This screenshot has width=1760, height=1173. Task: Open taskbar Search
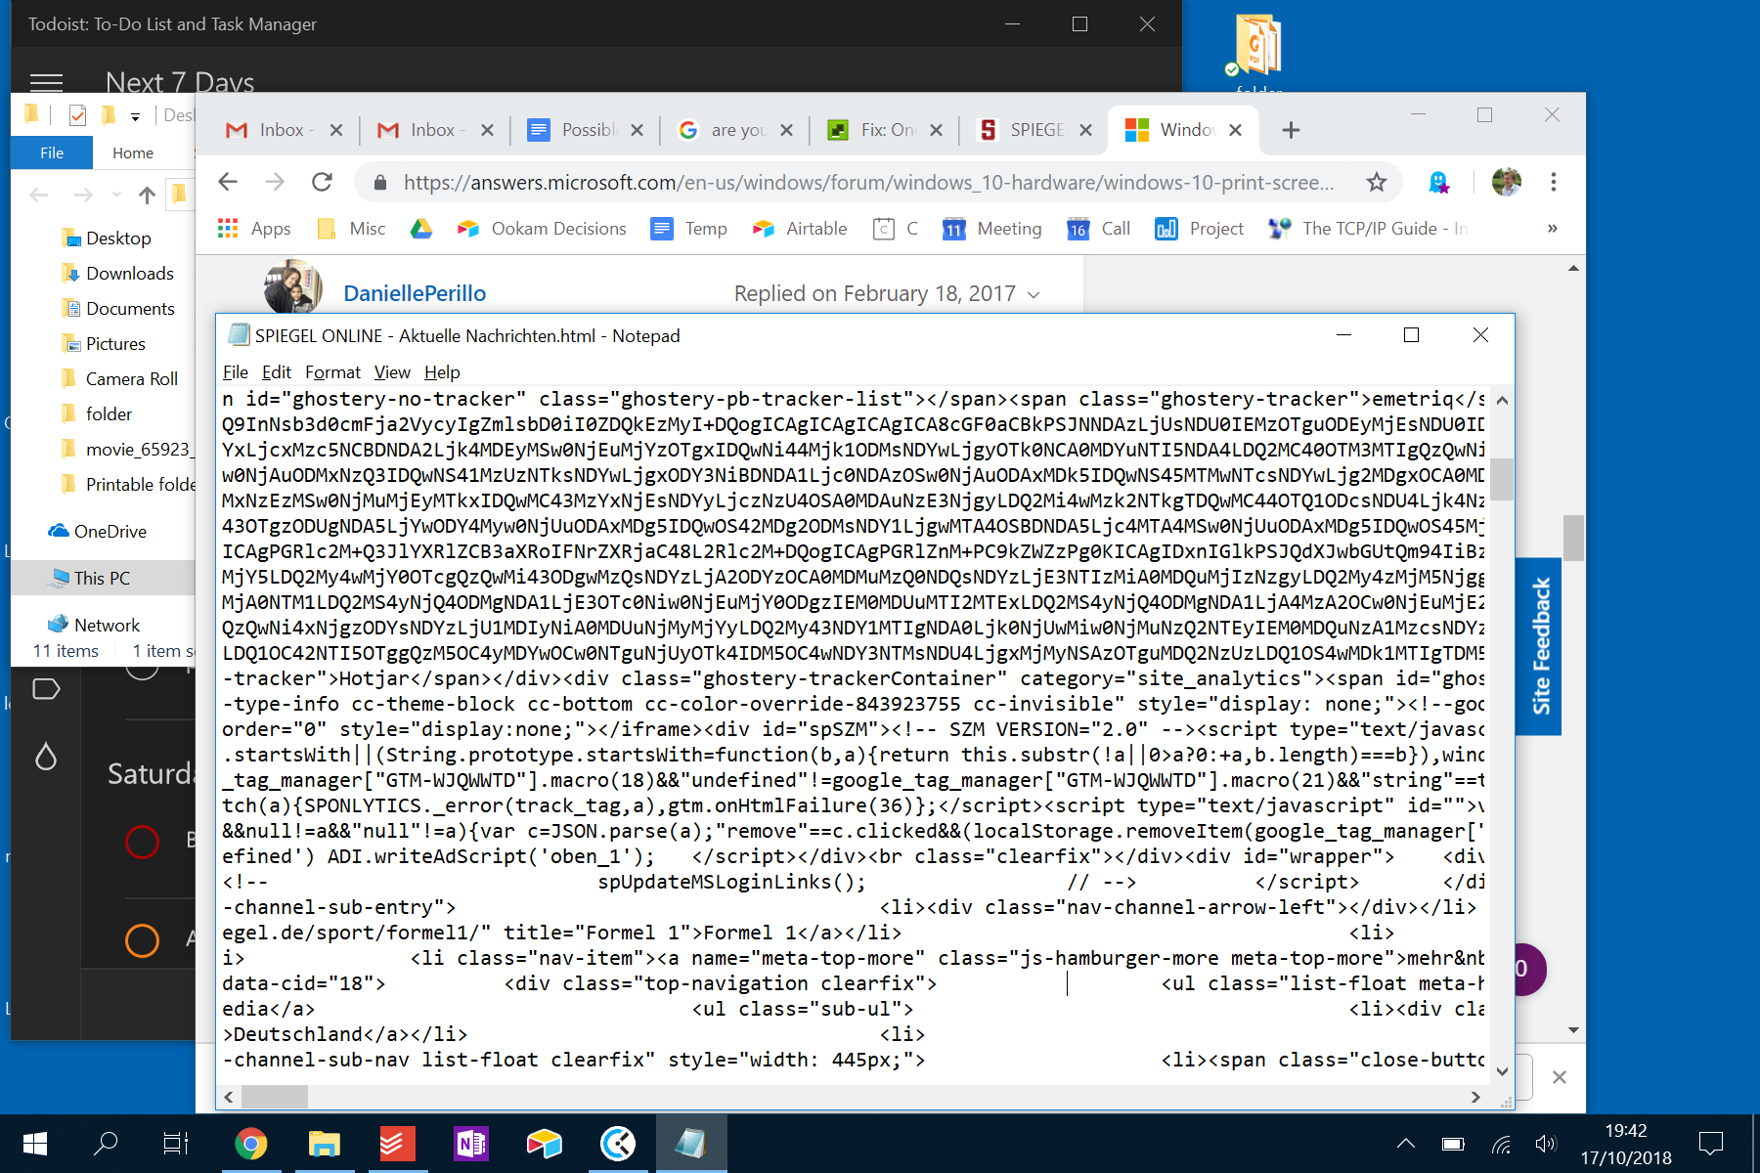106,1144
